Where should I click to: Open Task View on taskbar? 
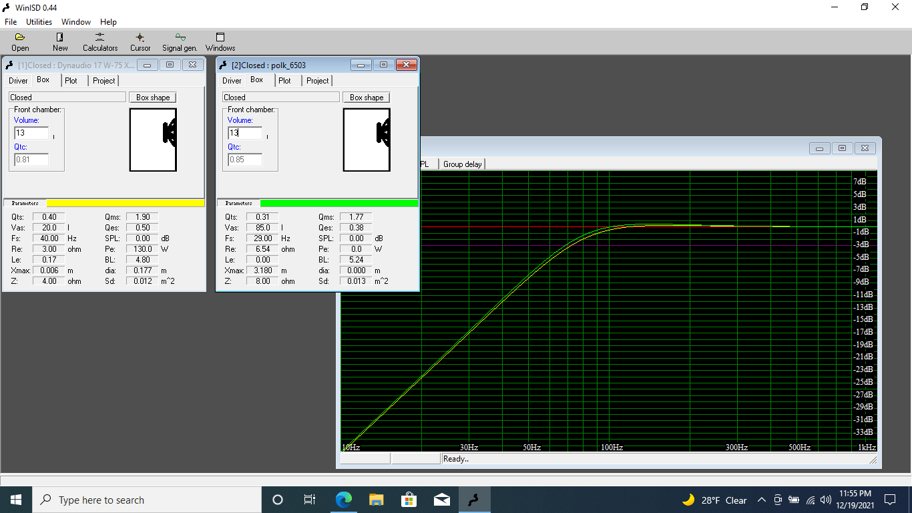coord(310,500)
